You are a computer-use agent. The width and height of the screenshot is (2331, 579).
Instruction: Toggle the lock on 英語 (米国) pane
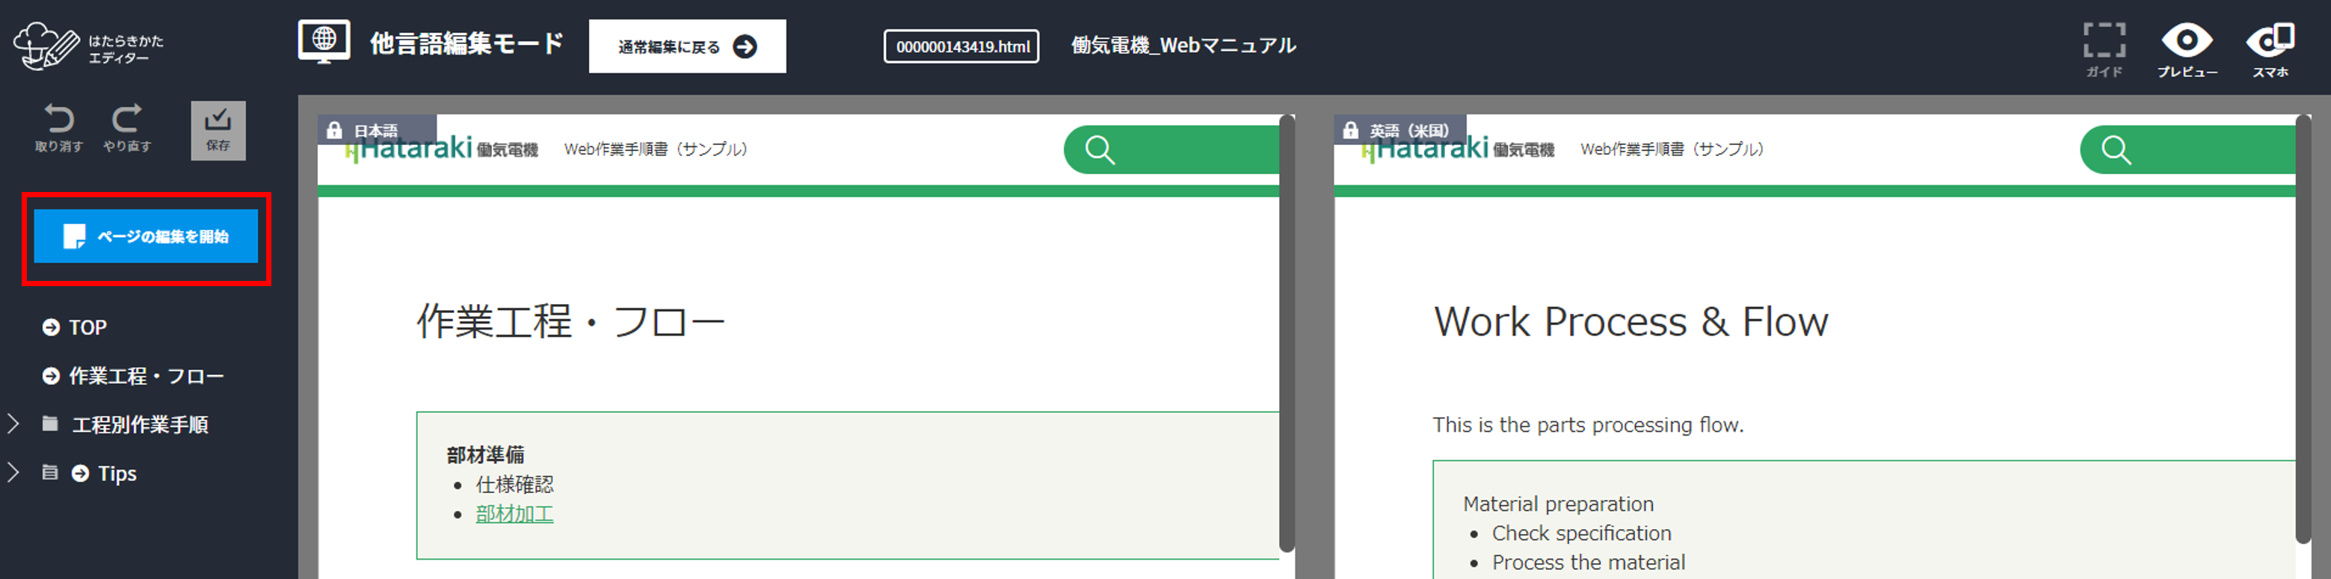pos(1351,131)
